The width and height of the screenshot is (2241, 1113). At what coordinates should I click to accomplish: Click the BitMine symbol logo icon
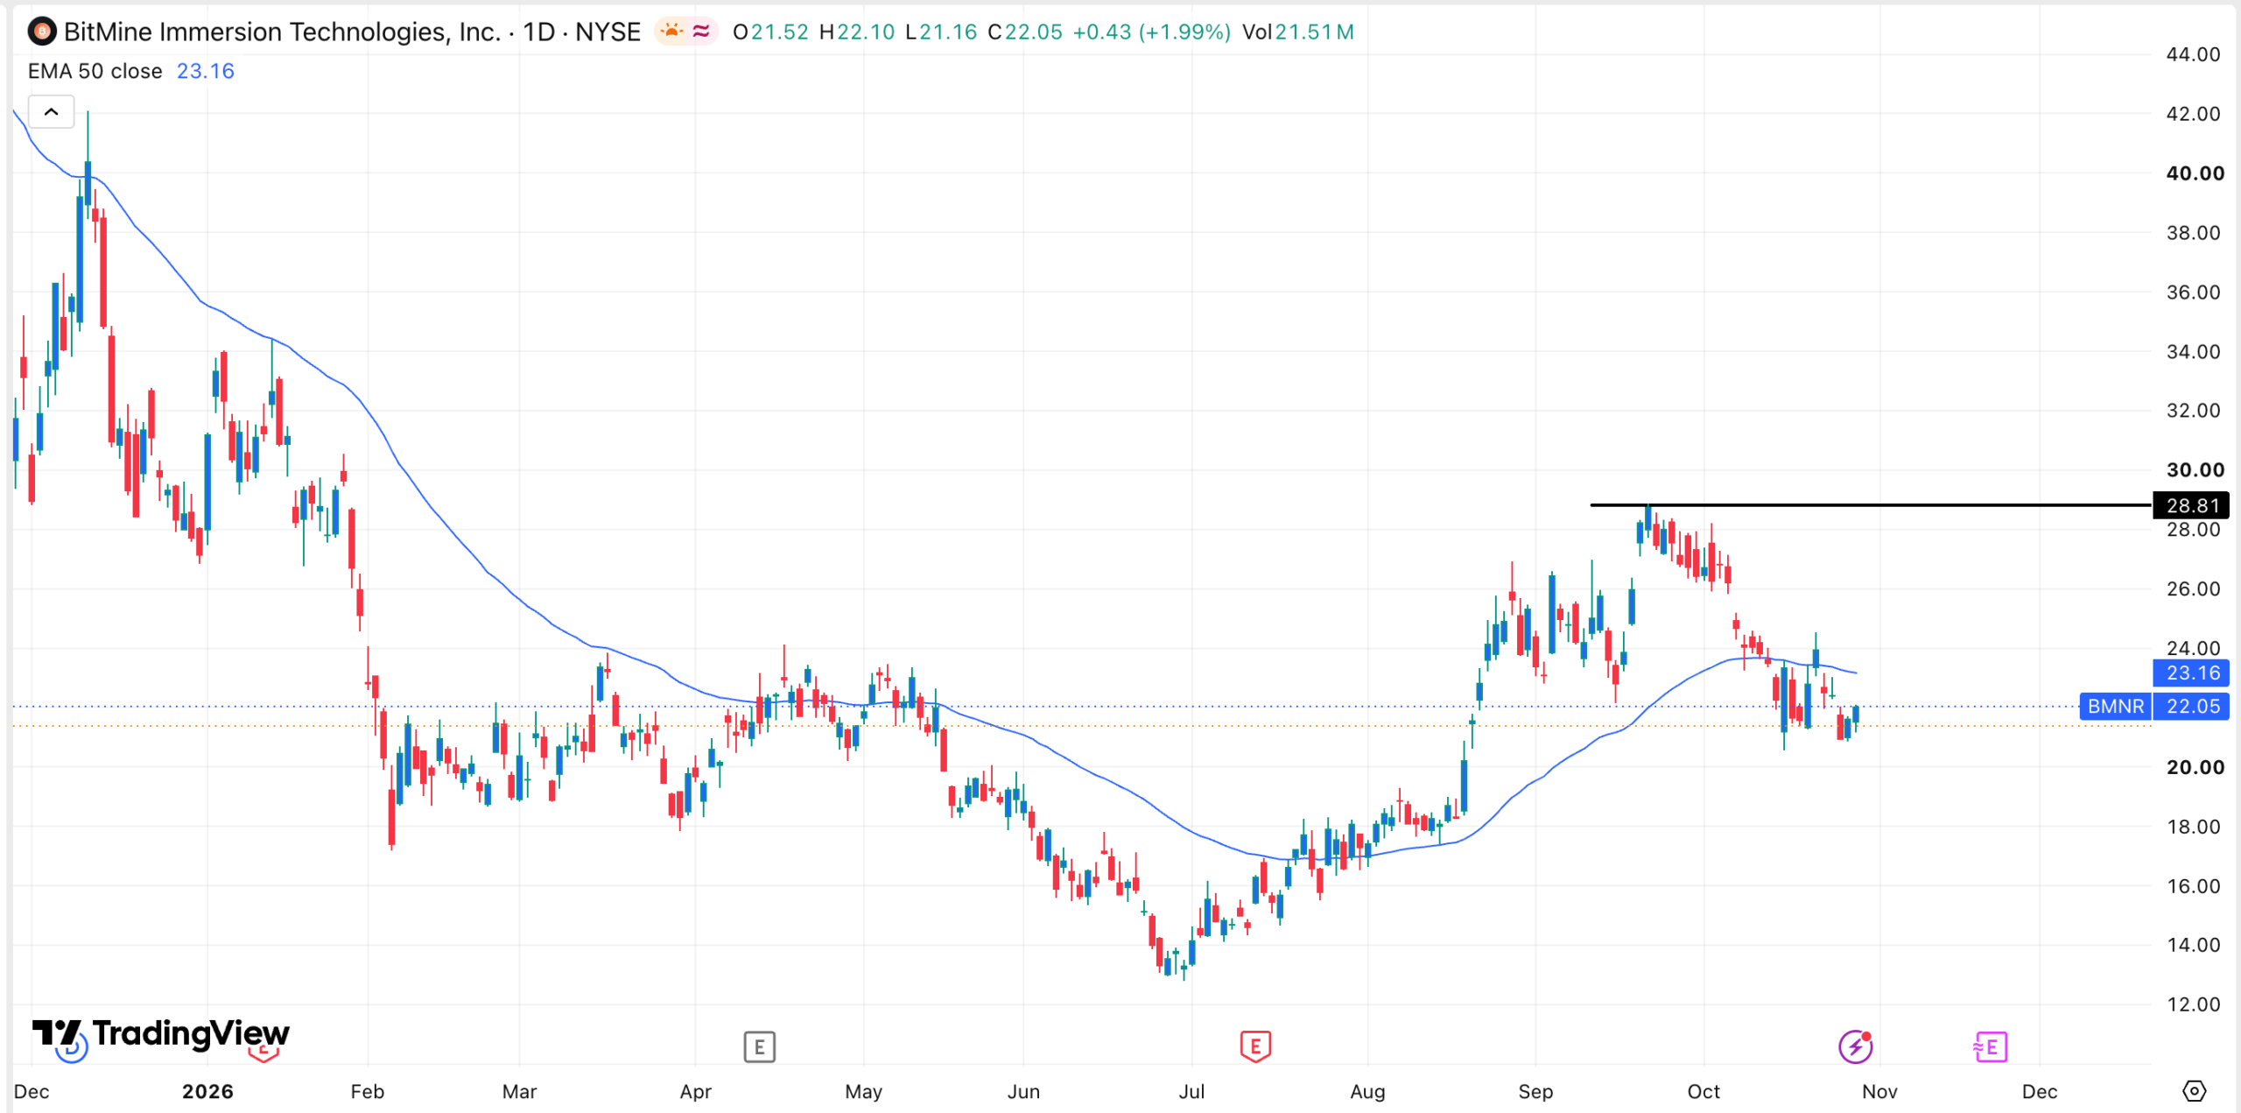click(41, 32)
